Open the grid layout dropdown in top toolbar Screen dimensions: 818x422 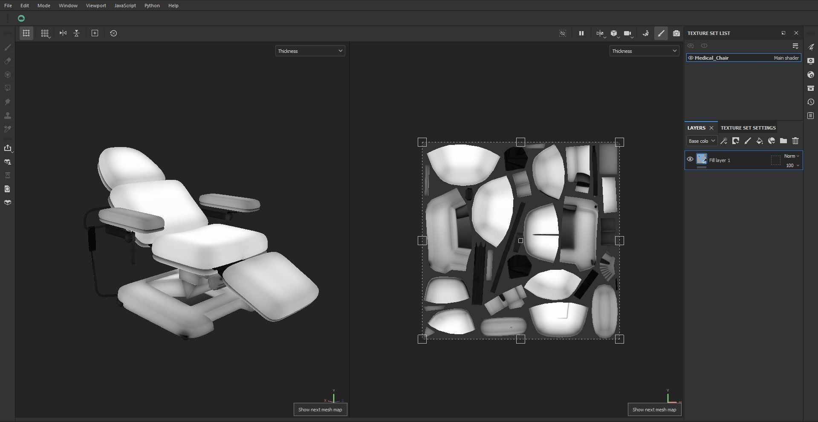[45, 33]
